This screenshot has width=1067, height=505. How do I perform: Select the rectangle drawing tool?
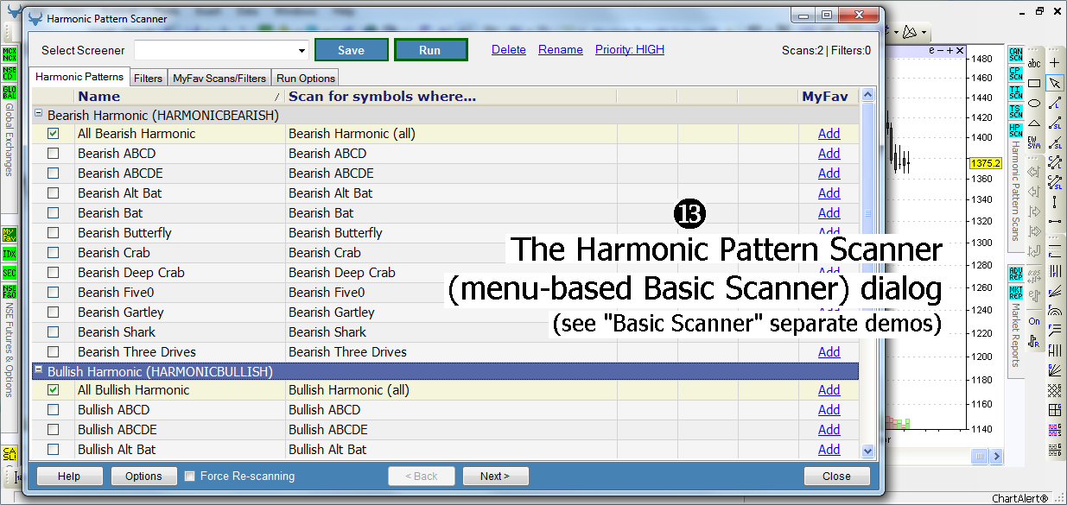click(1034, 84)
